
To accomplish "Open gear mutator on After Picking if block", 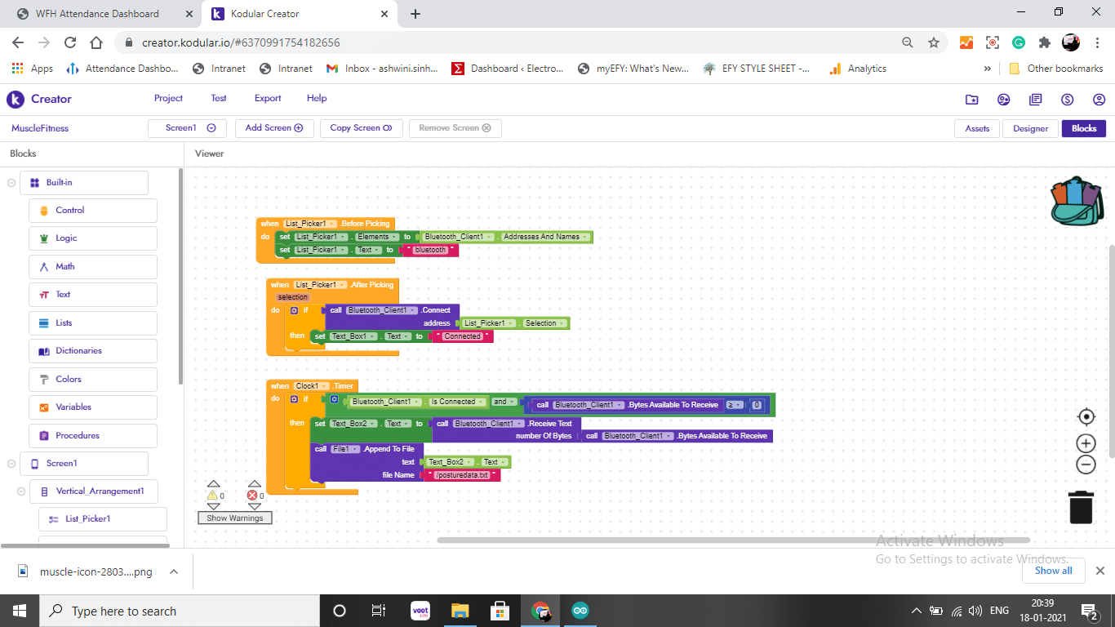I will tap(294, 310).
